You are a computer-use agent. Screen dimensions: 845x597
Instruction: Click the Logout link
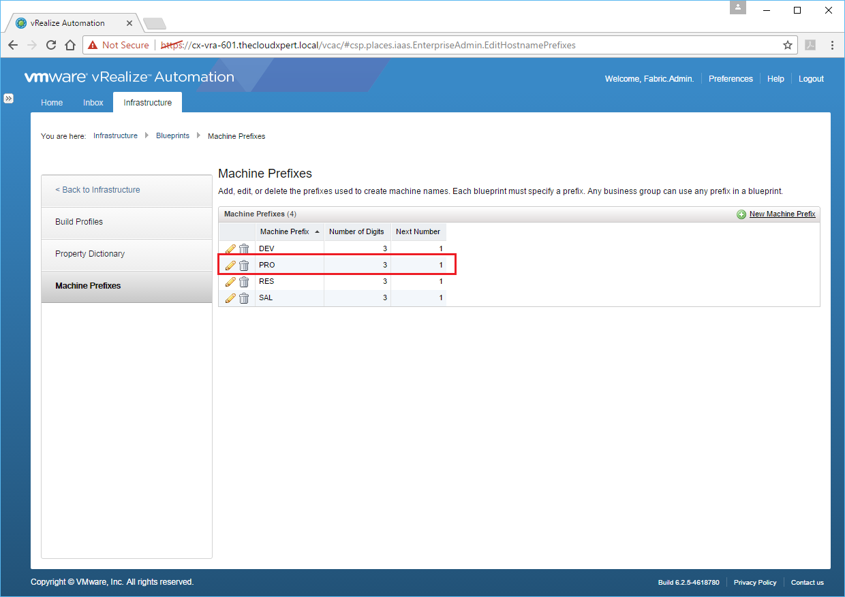(811, 79)
